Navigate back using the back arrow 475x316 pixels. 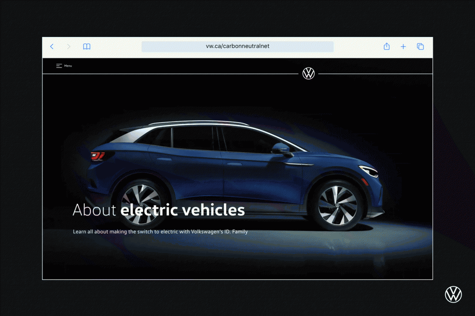[51, 46]
